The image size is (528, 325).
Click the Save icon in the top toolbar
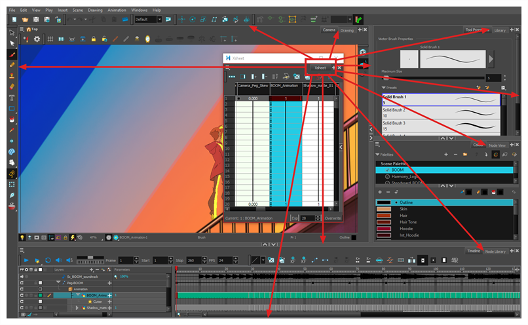pyautogui.click(x=37, y=20)
